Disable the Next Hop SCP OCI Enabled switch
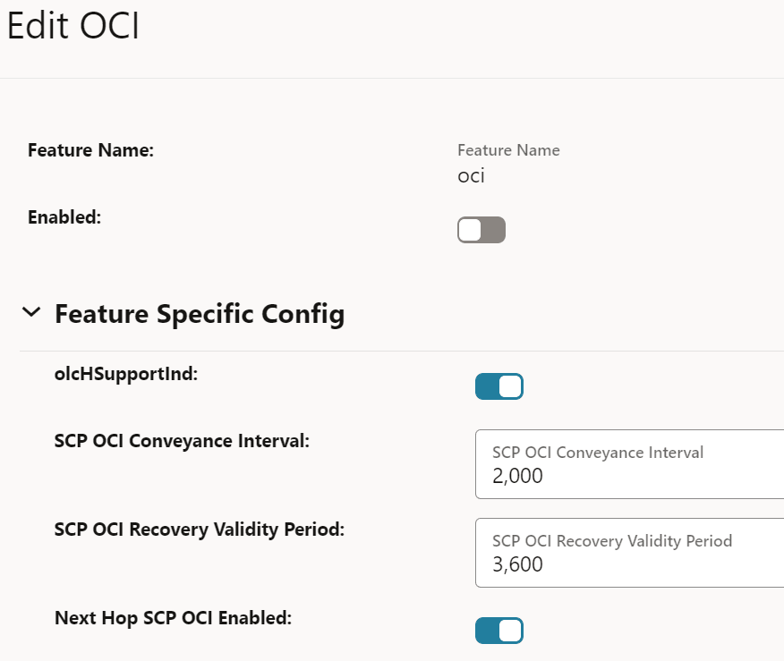This screenshot has width=784, height=661. pos(499,631)
